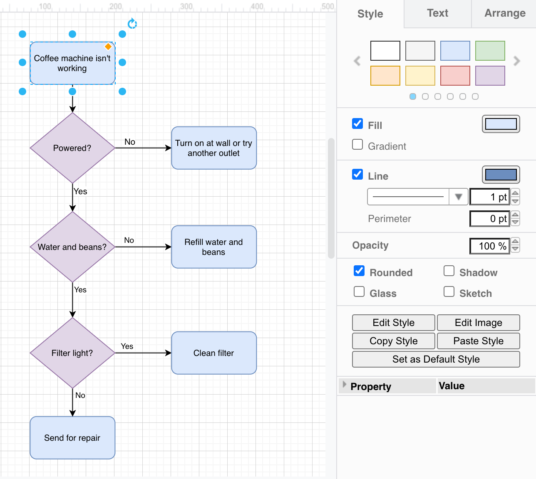Select the green fill preset swatch
Viewport: 536px width, 479px height.
click(490, 51)
